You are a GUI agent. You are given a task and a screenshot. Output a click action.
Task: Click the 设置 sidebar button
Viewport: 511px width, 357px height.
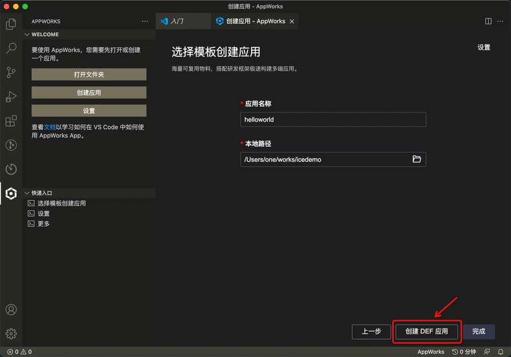(89, 111)
